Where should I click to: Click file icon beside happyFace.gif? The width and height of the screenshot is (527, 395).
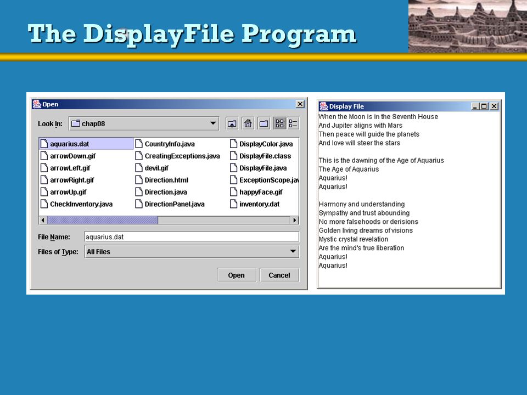click(234, 192)
